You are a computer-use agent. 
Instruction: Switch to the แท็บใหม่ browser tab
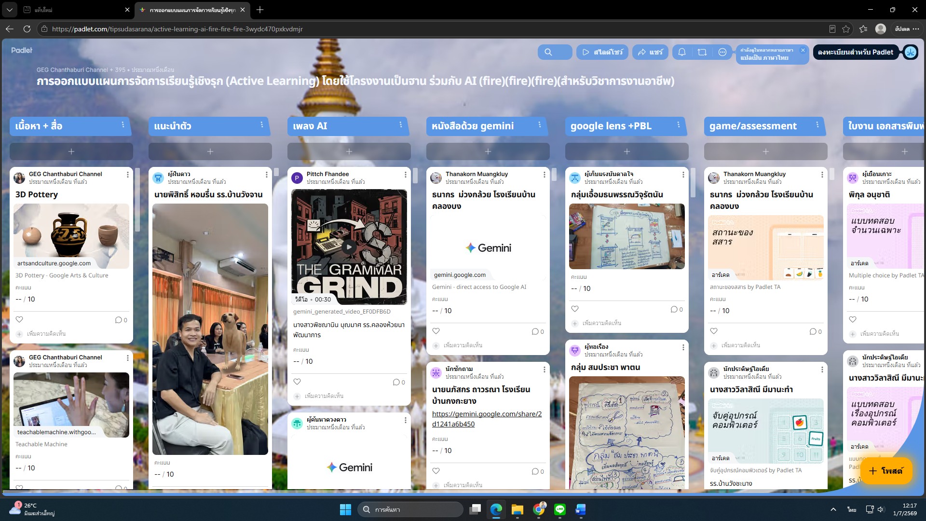point(75,10)
